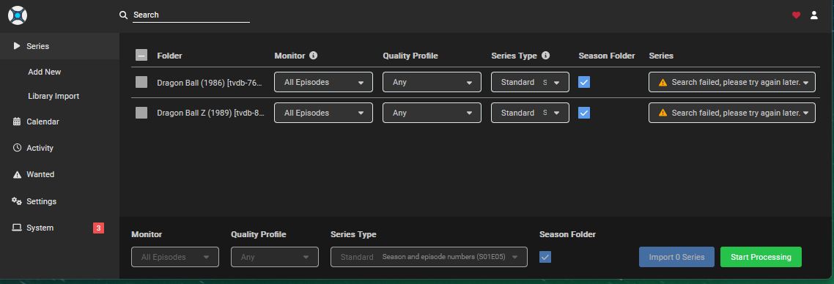834x284 pixels.
Task: Toggle Season Folder for Dragon Ball Z
Action: coord(584,113)
